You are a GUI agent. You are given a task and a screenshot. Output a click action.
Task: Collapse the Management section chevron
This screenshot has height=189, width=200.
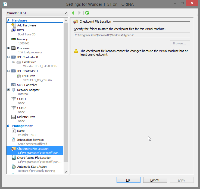tap(8, 126)
